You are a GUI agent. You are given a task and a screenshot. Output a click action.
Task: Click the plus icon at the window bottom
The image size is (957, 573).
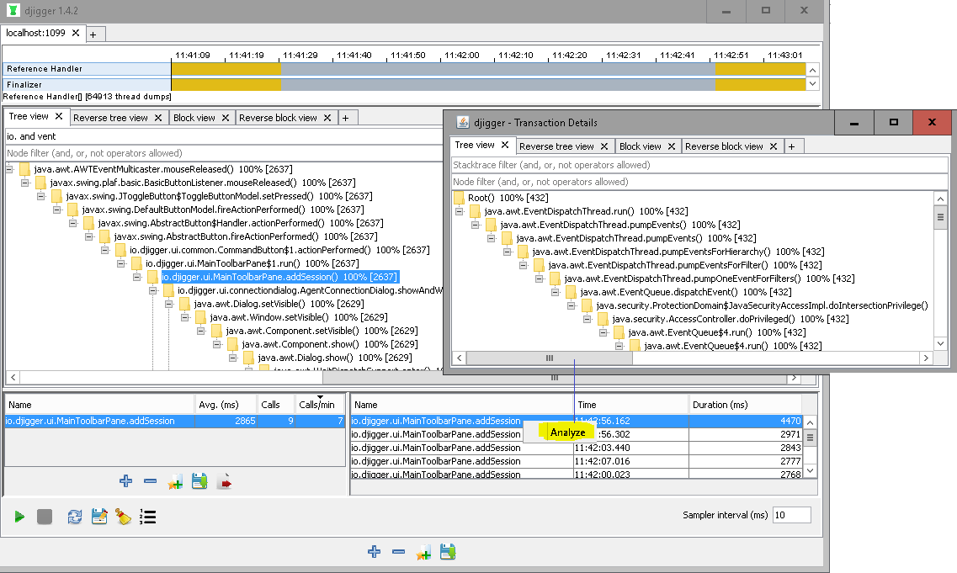point(375,552)
